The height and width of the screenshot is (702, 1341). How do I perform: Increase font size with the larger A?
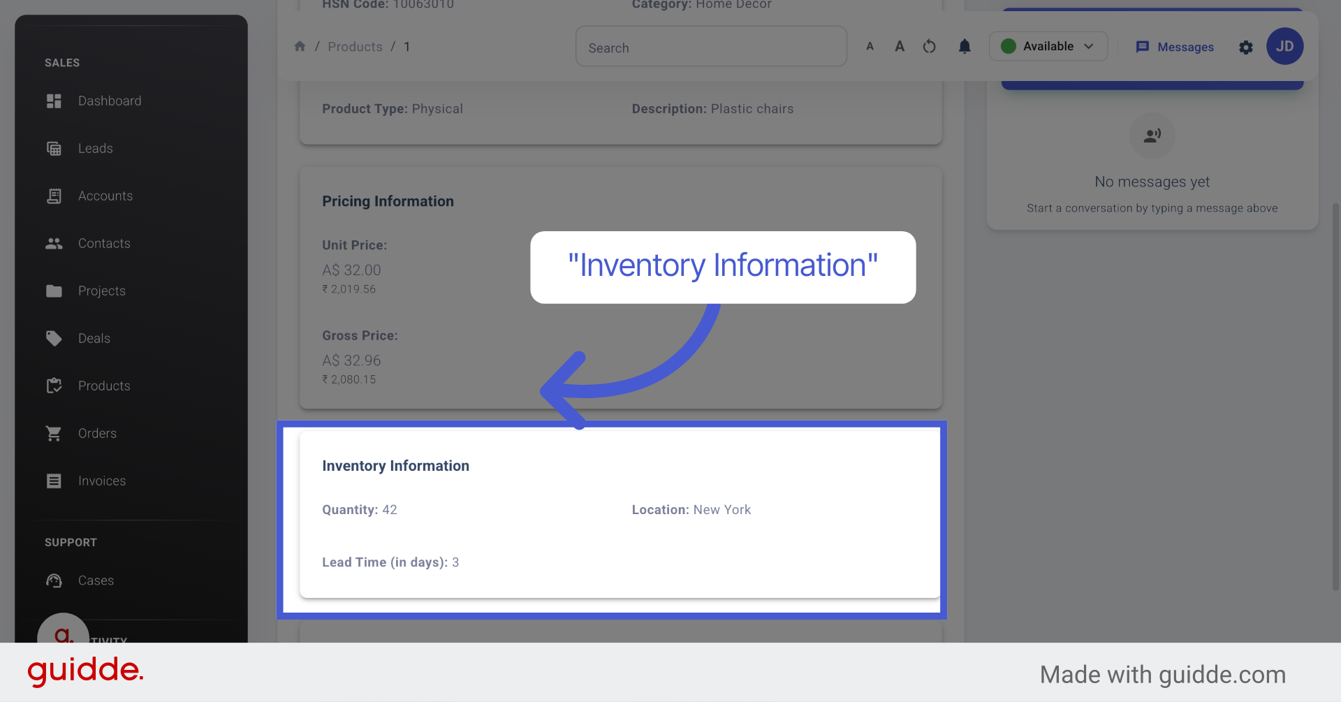[900, 46]
